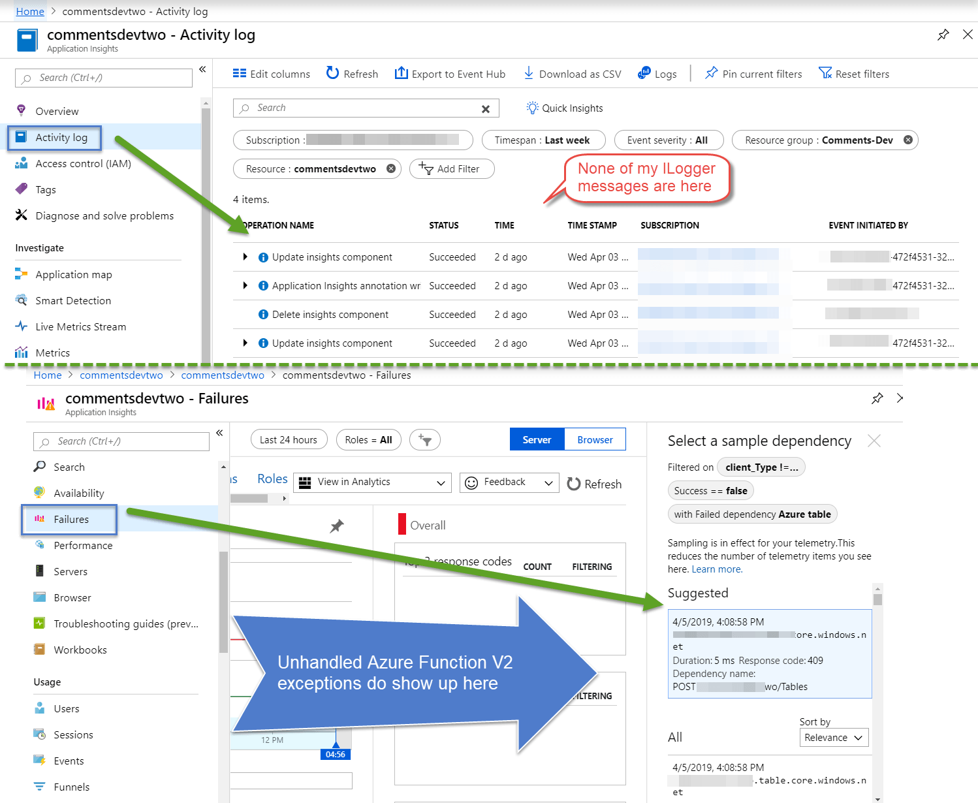978x803 pixels.
Task: Select Live Metrics Stream menu item
Action: click(81, 327)
